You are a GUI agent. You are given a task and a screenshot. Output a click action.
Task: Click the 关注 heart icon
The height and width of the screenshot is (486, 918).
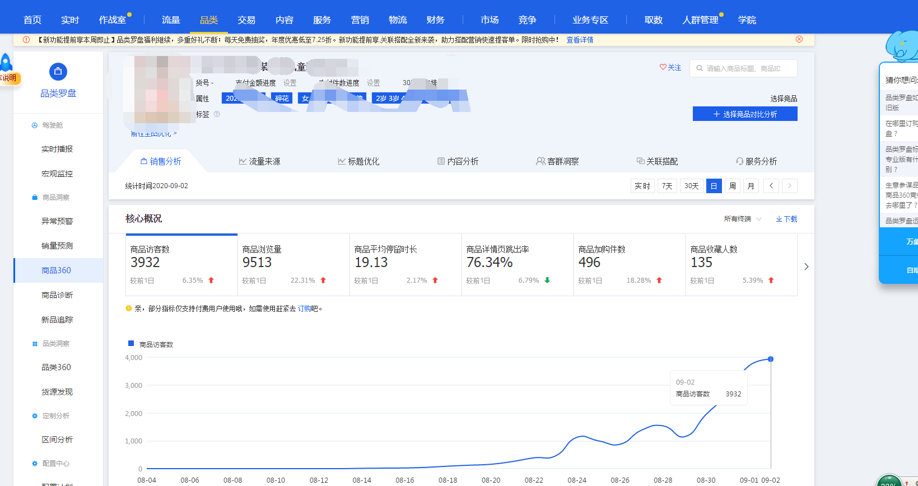(663, 67)
